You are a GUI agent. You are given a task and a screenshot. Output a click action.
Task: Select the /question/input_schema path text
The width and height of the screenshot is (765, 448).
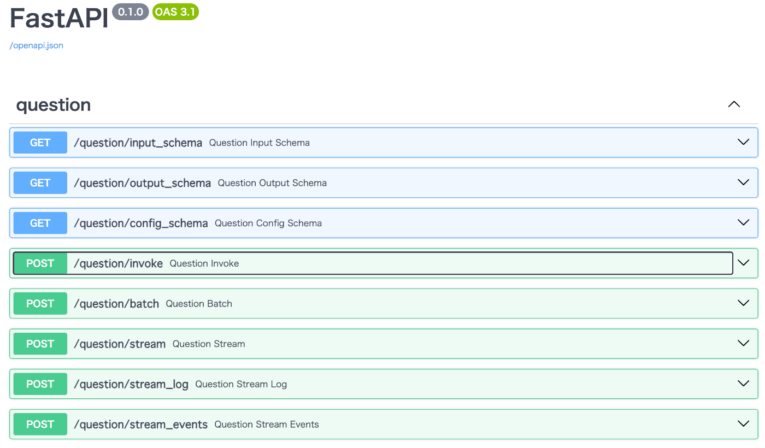(138, 143)
